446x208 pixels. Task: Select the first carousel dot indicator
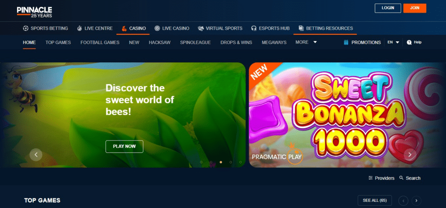[201, 162]
